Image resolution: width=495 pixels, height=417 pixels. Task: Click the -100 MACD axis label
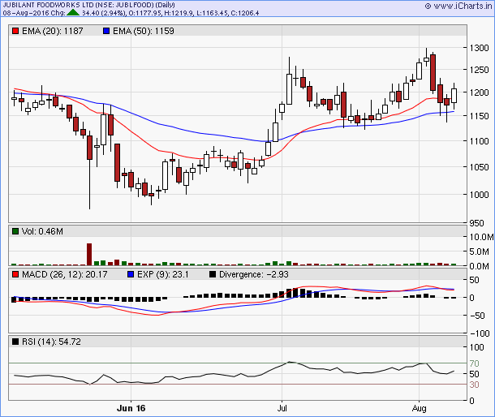tap(480, 333)
